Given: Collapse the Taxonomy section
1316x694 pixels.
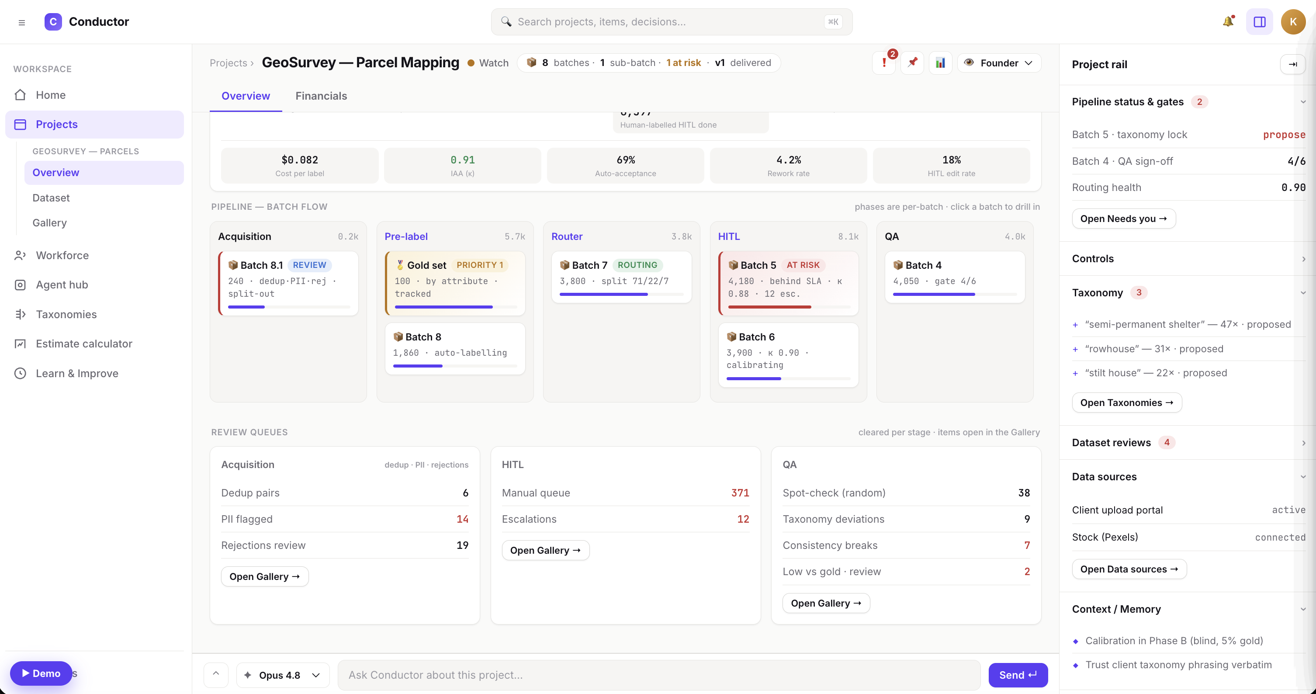Looking at the screenshot, I should point(1303,293).
